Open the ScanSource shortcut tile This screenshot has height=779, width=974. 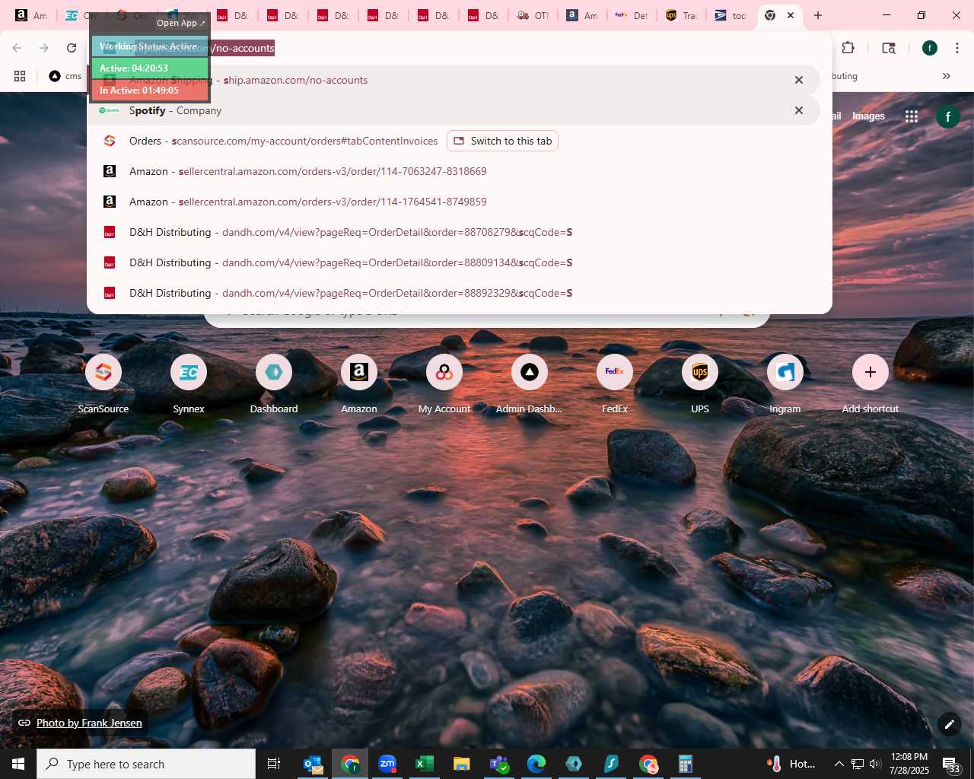click(103, 384)
